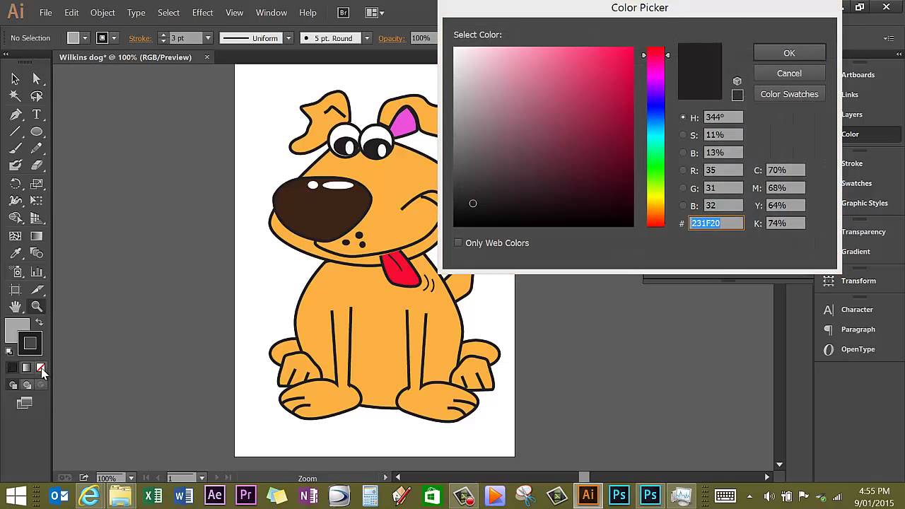Enable the Only Web Colors checkbox
The height and width of the screenshot is (509, 905).
[458, 242]
